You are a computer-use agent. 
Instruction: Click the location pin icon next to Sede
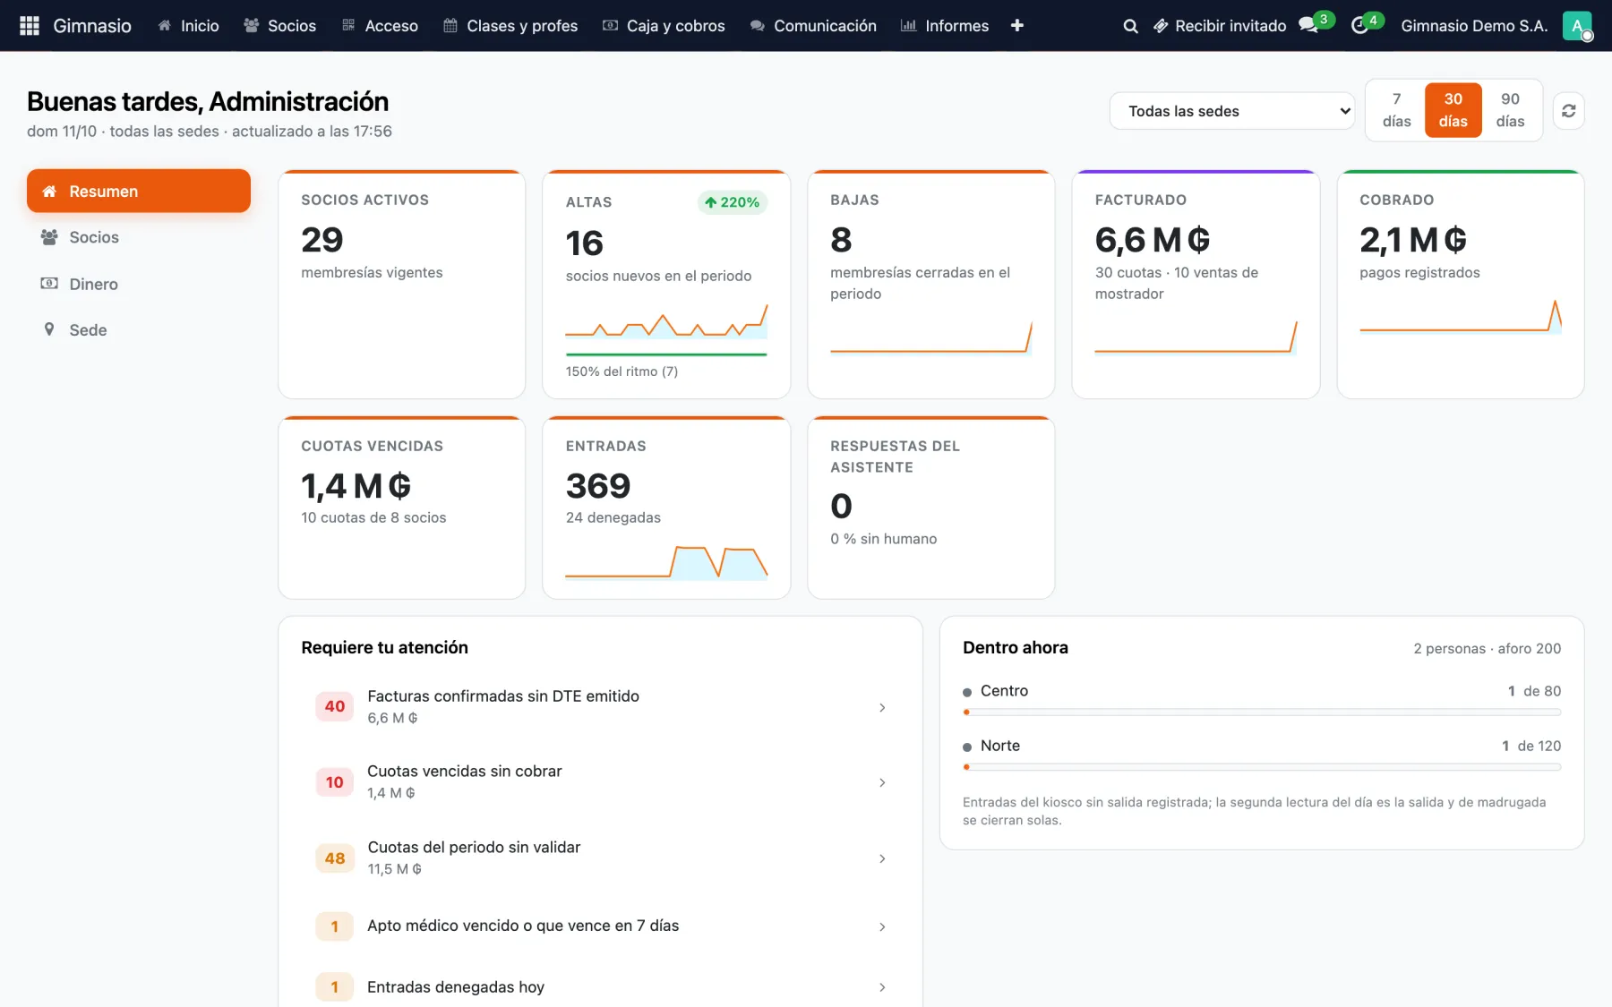click(x=49, y=329)
